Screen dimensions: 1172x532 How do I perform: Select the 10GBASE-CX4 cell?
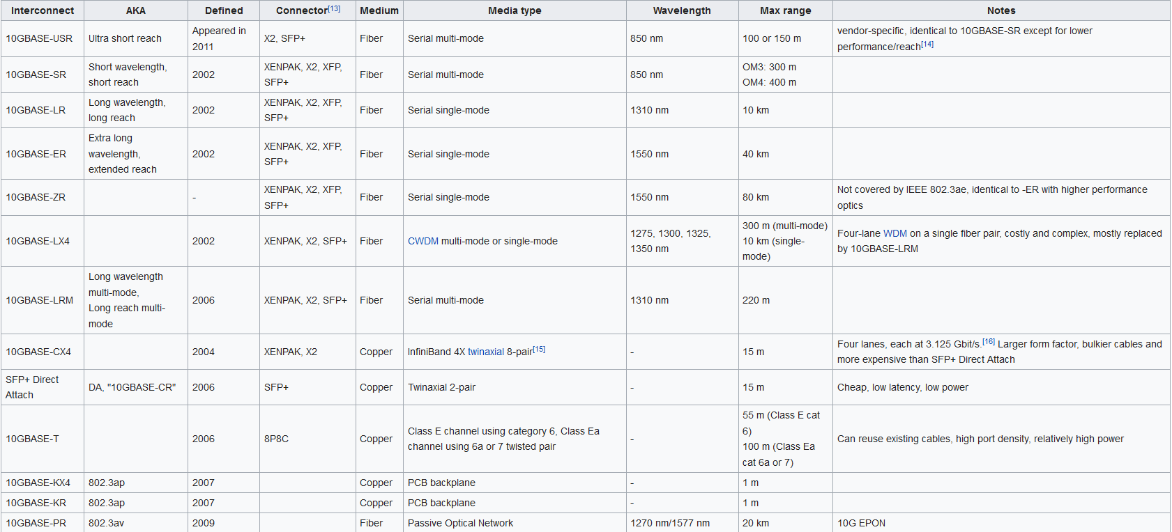pyautogui.click(x=43, y=352)
